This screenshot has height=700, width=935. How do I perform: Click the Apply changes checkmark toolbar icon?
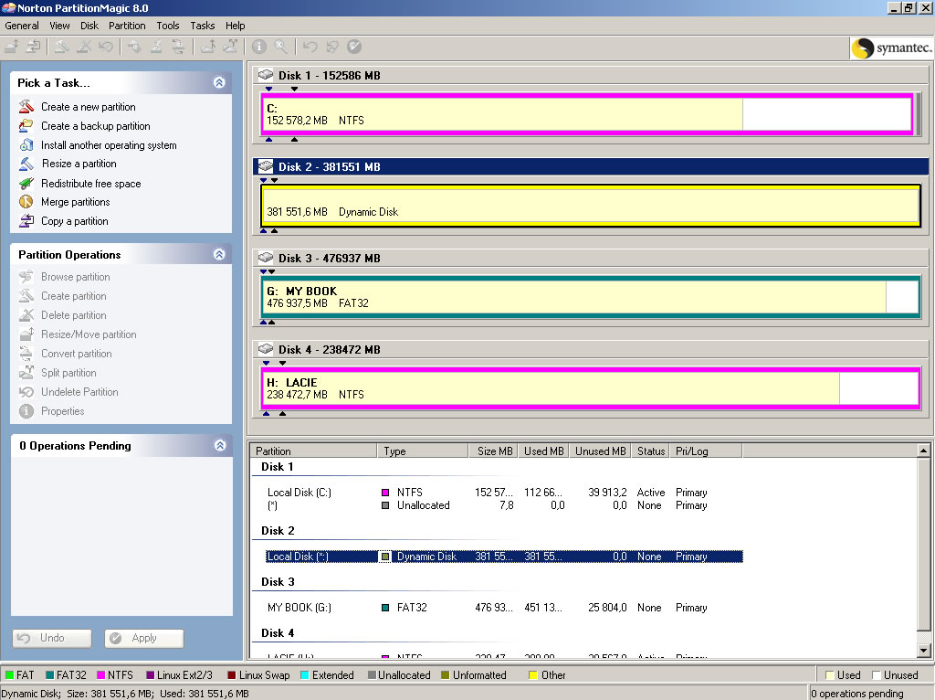(x=354, y=46)
